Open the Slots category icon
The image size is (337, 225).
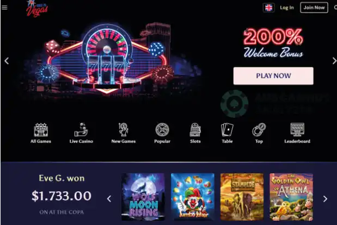(195, 133)
